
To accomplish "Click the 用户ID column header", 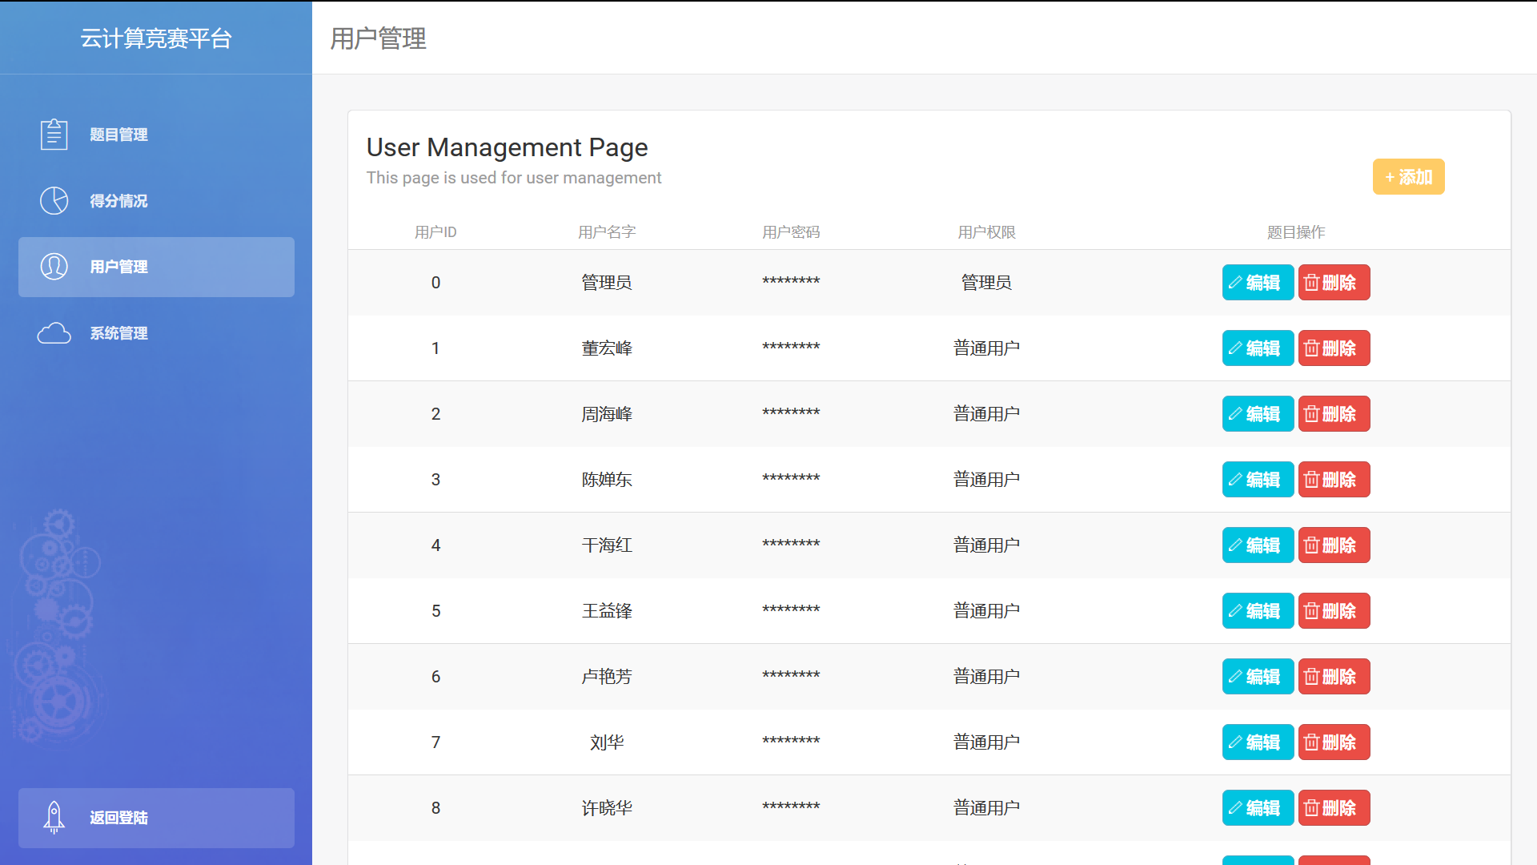I will (x=435, y=232).
